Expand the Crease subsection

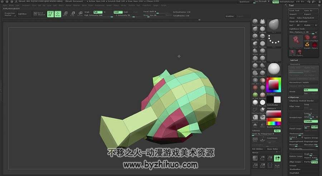pos(293,166)
